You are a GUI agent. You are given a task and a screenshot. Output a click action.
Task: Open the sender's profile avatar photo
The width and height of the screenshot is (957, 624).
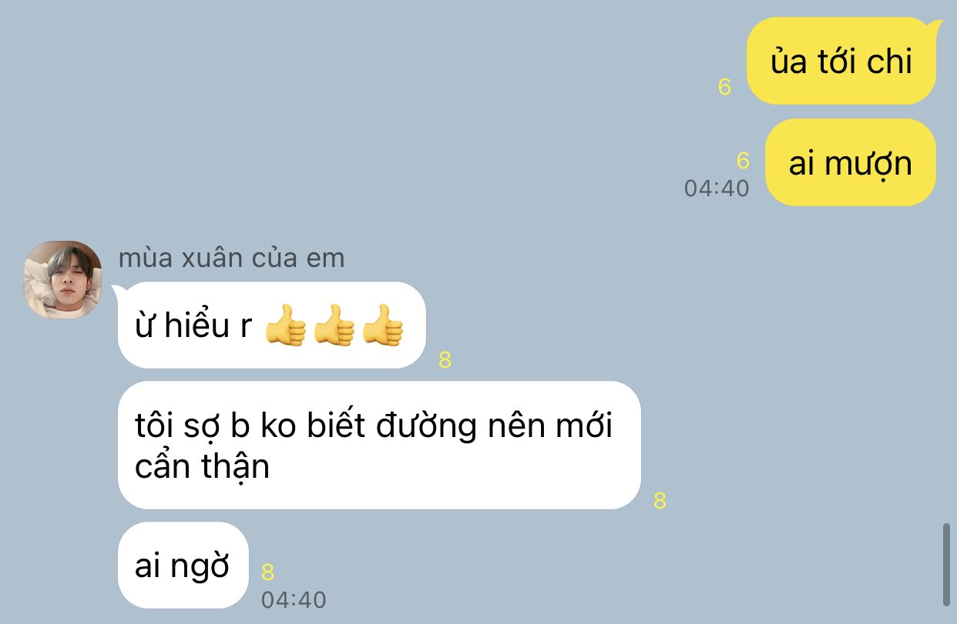pos(62,279)
